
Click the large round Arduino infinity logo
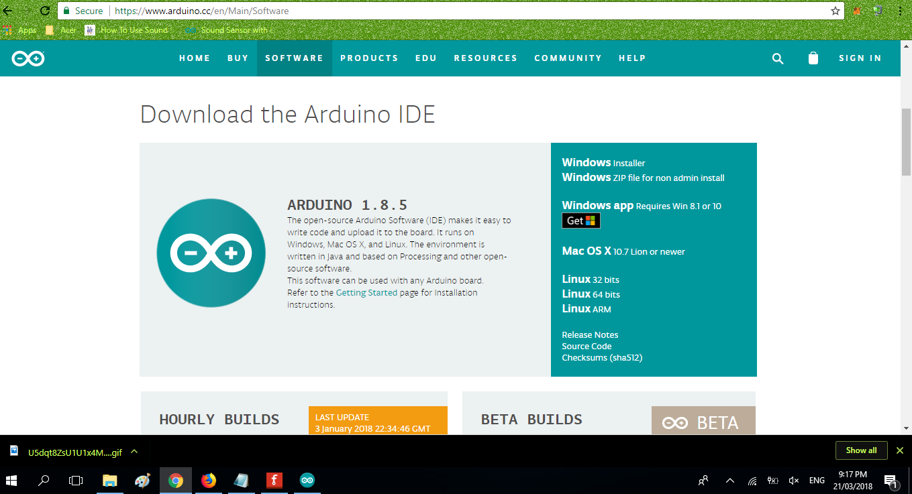[211, 253]
